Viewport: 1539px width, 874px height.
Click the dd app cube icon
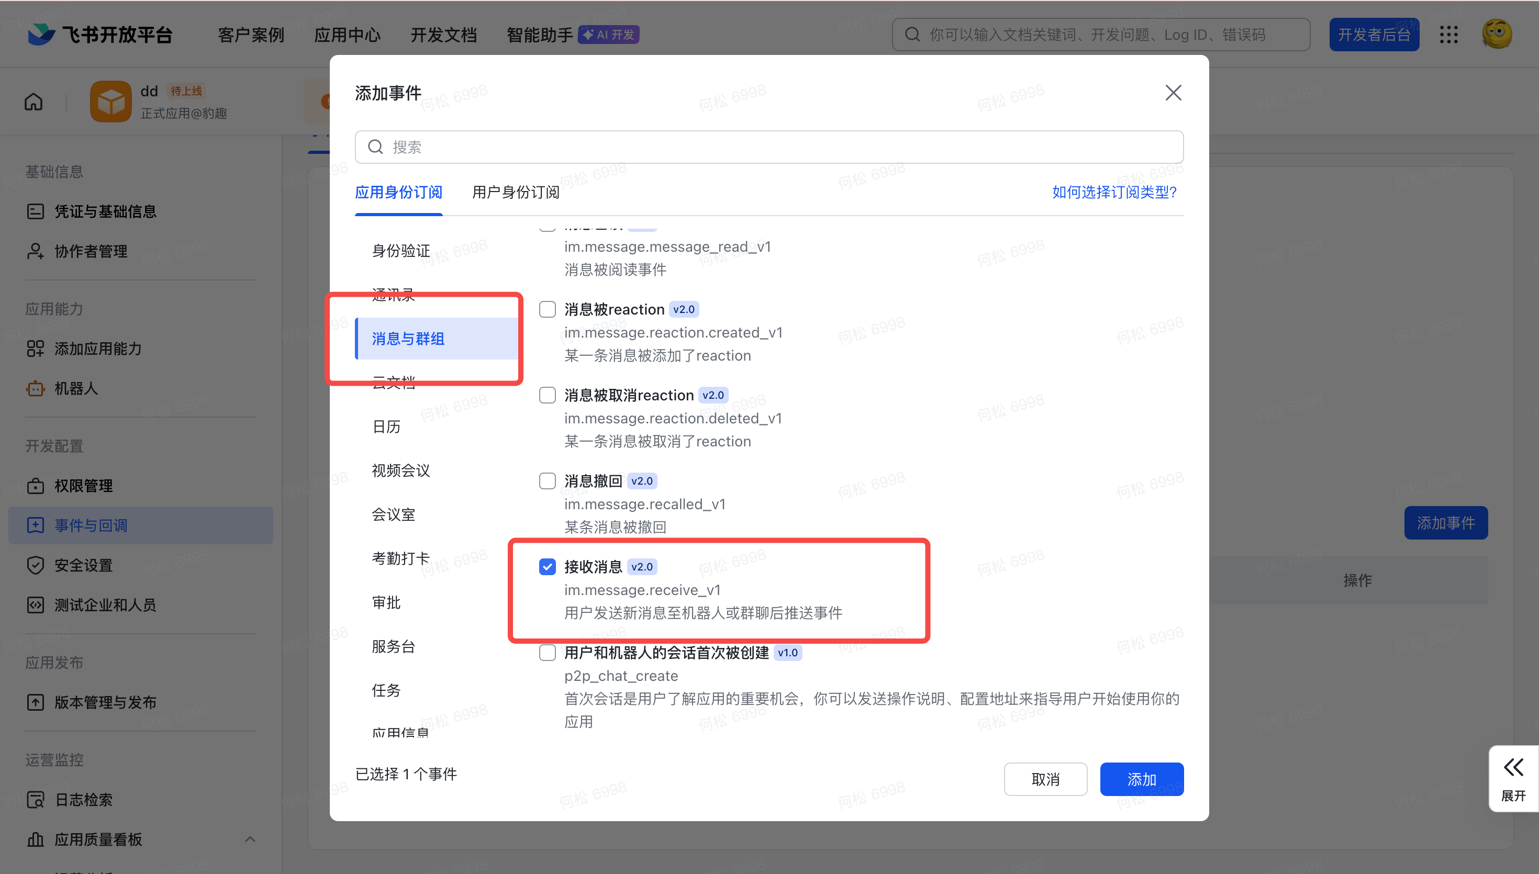[110, 102]
